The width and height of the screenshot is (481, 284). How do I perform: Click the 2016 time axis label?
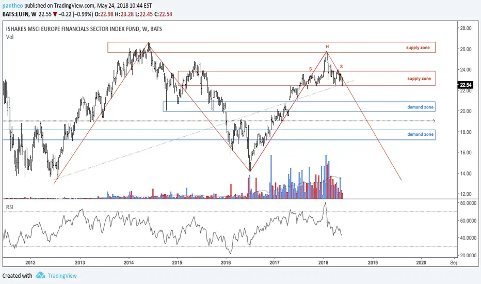(226, 262)
